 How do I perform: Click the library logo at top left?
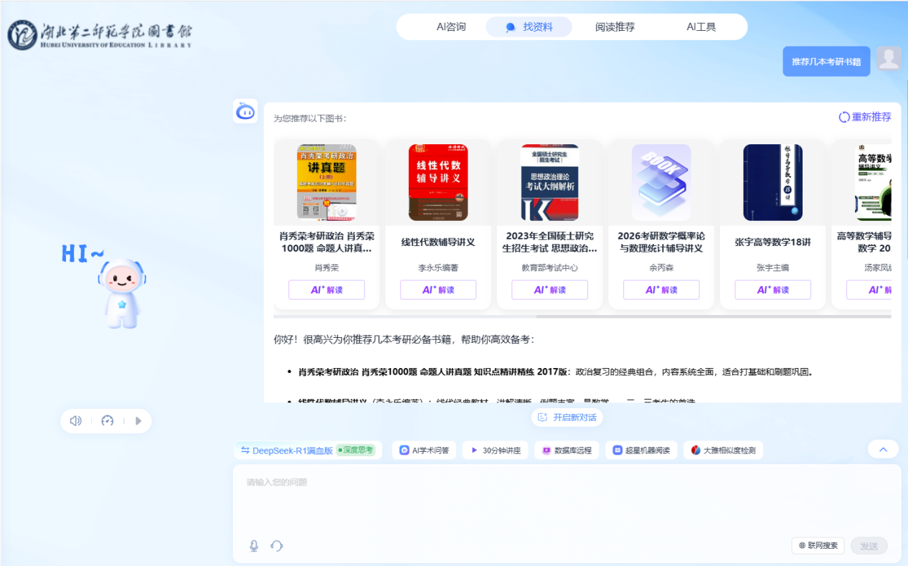(x=100, y=34)
